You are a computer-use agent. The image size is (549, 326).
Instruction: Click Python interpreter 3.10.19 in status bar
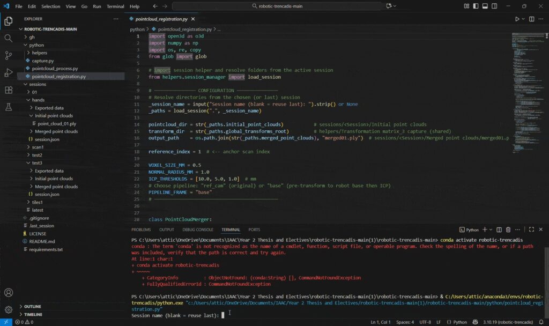(508, 322)
